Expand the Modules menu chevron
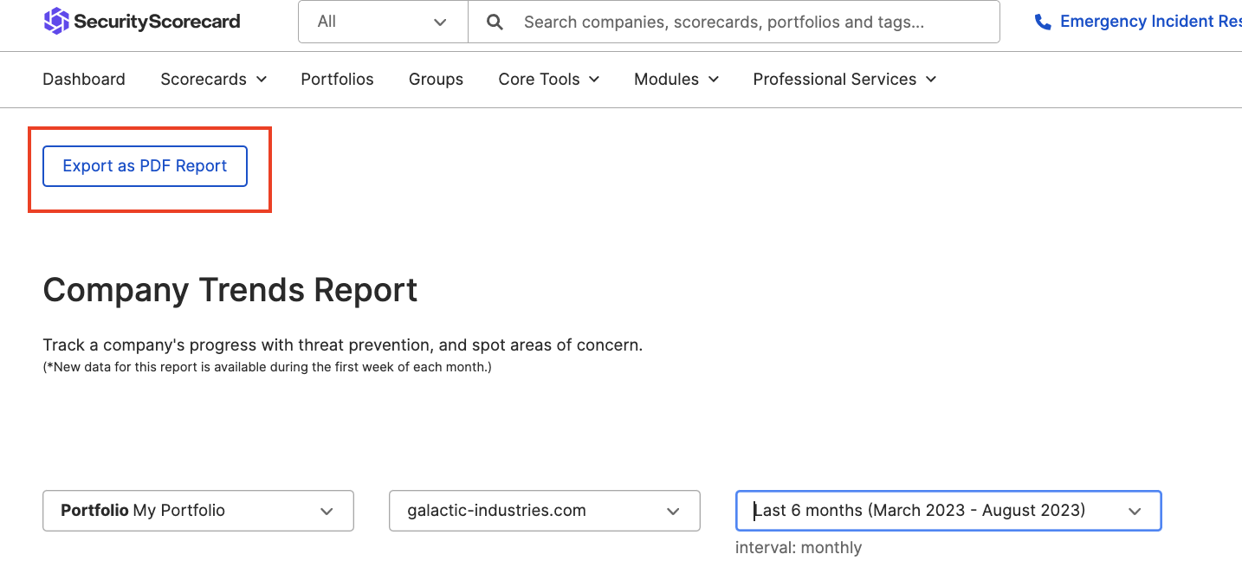This screenshot has width=1242, height=580. 714,79
